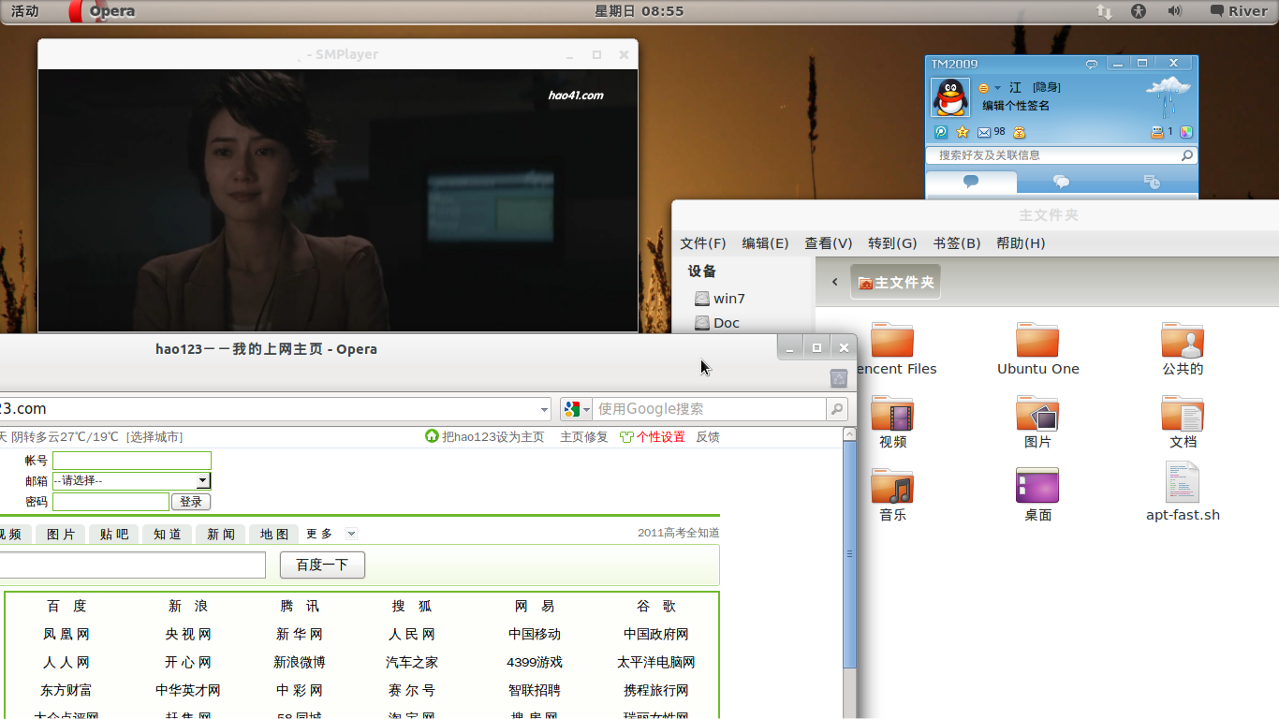The height and width of the screenshot is (719, 1279).
Task: Switch to the groups chat tab in TM2009
Action: (1061, 182)
